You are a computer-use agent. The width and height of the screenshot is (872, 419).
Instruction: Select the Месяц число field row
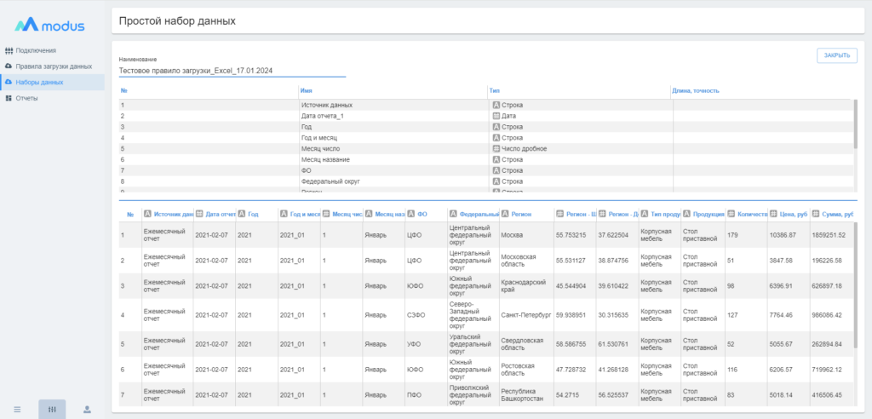pos(485,148)
